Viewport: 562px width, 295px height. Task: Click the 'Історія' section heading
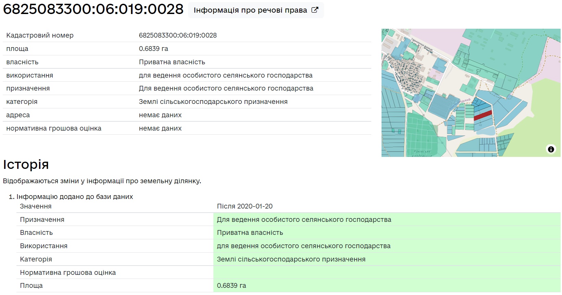(26, 164)
